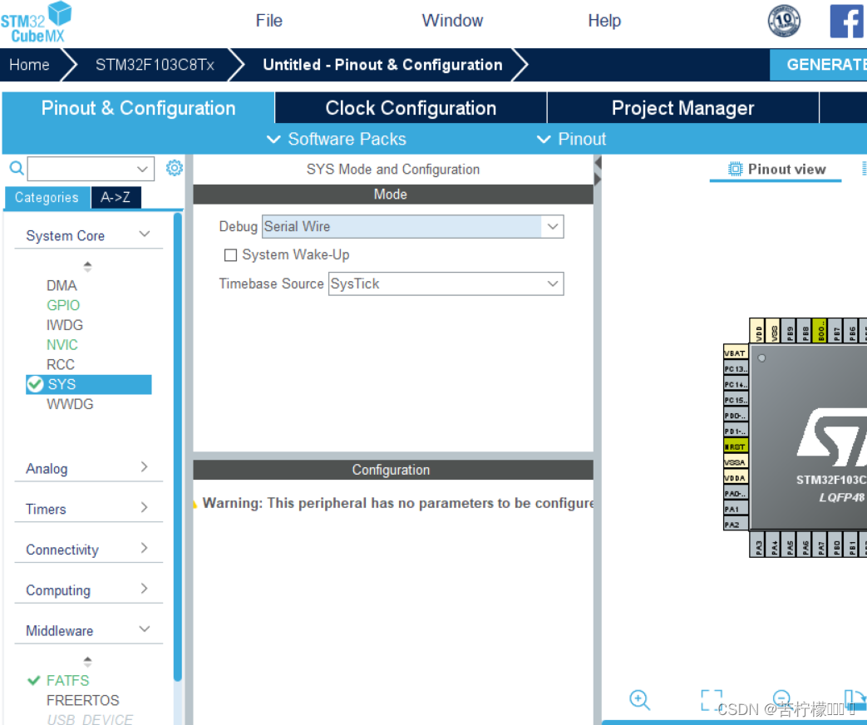Select RCC in System Core list
Image resolution: width=867 pixels, height=725 pixels.
61,364
